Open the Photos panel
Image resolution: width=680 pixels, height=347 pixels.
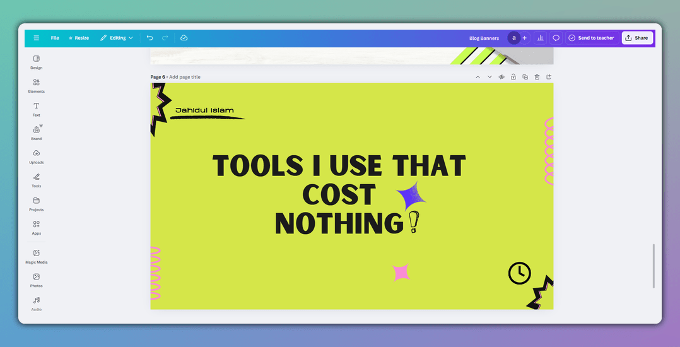tap(37, 280)
